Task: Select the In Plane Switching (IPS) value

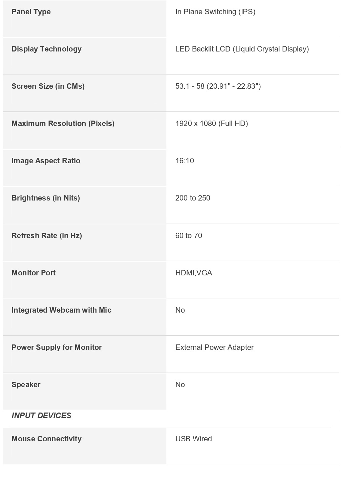Action: 215,12
